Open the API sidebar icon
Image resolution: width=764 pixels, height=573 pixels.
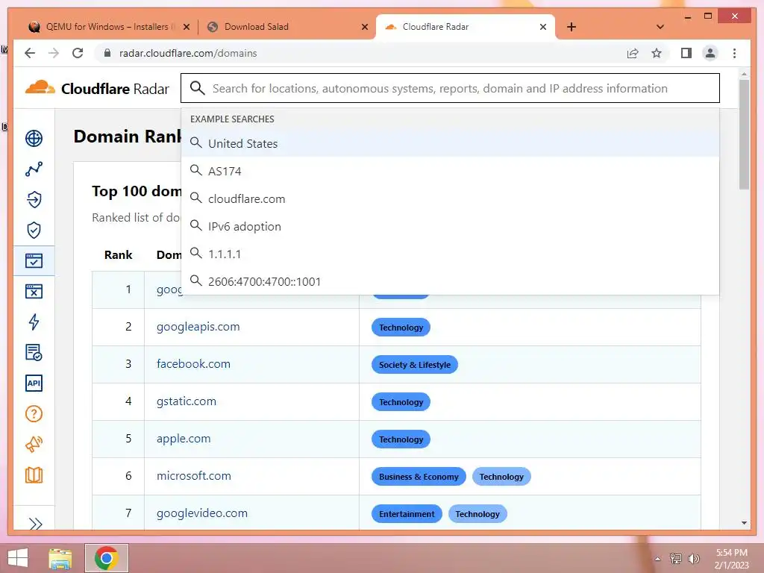point(34,383)
